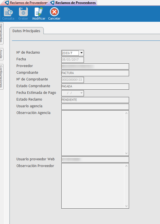
Task: Click the Nº de Comprobante field
Action: pyautogui.click(x=72, y=80)
